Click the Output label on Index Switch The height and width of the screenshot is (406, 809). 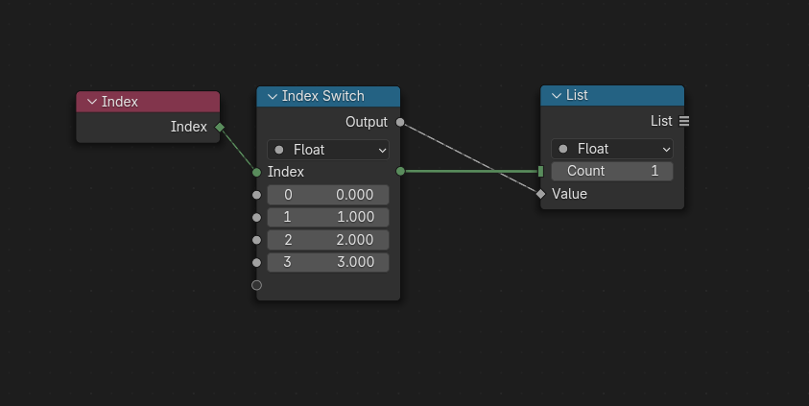pos(367,122)
